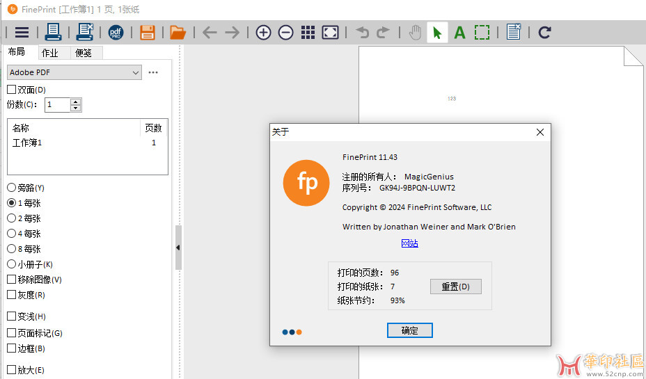Click the FinePrint title bar app icon

coord(13,9)
